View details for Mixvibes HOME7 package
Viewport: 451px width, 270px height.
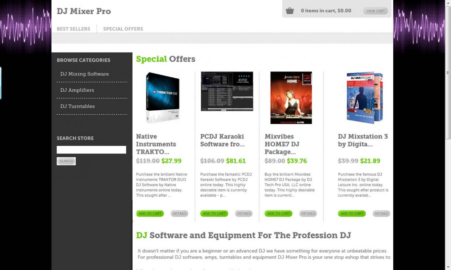[x=308, y=214]
